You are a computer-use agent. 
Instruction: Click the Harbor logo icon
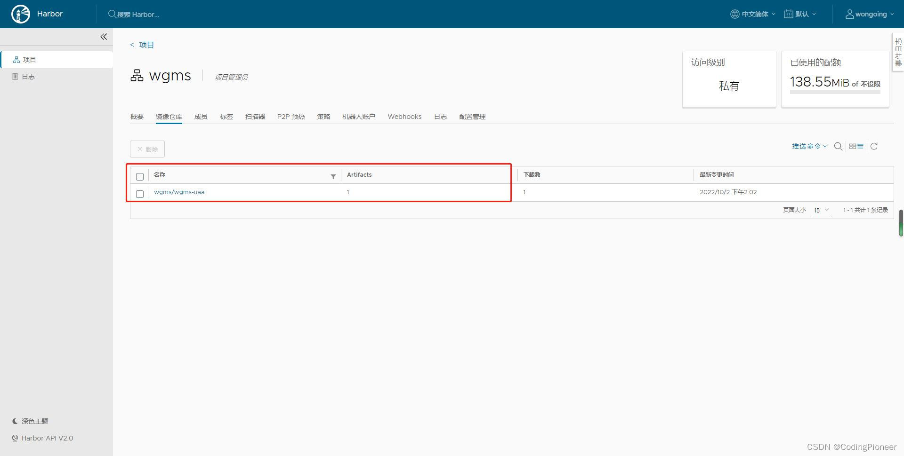[x=21, y=14]
